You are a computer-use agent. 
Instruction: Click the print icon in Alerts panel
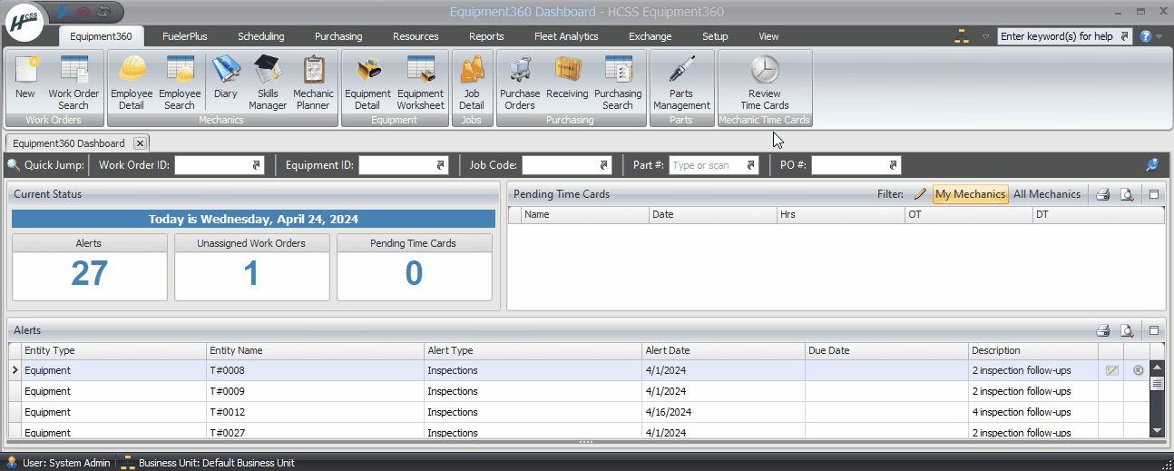[x=1102, y=331]
